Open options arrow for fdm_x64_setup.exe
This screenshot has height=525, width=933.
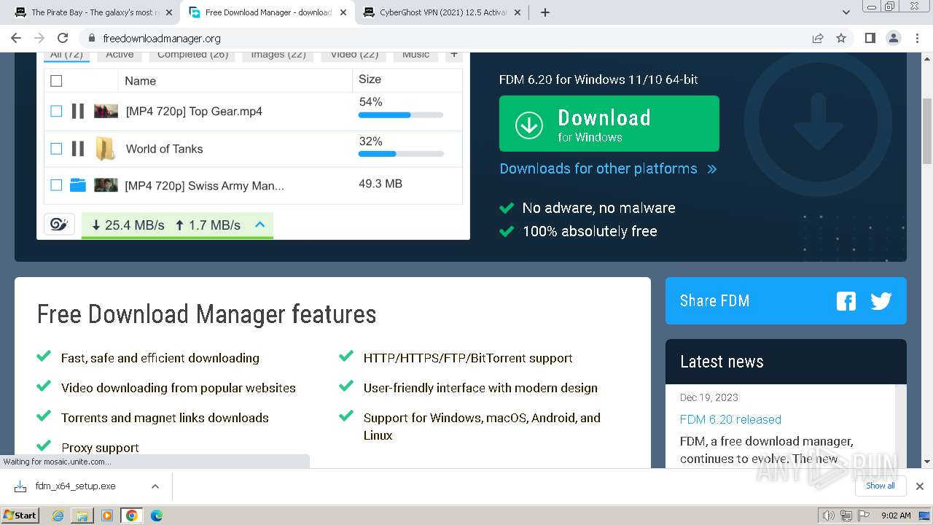coord(155,486)
